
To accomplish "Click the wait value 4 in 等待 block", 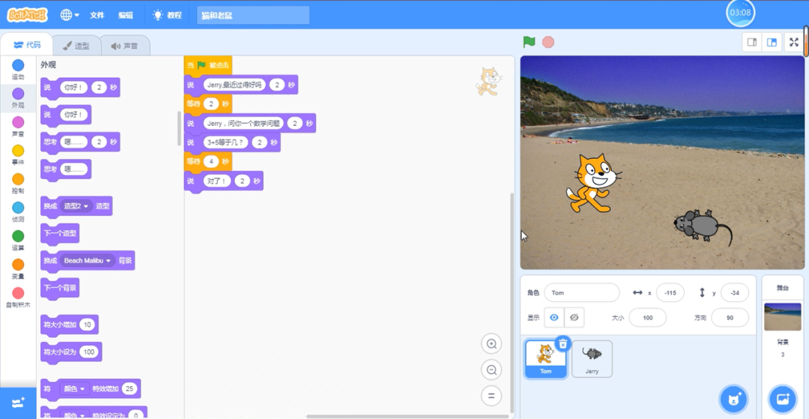I will click(211, 161).
